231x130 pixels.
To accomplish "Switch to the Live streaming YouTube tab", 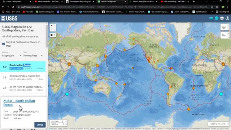I will (x=175, y=1).
